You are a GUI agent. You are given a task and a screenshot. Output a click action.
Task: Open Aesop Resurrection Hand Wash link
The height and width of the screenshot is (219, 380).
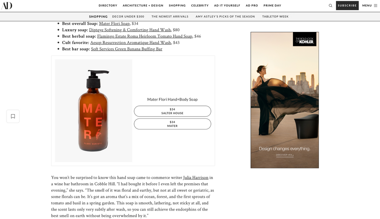coord(131,43)
